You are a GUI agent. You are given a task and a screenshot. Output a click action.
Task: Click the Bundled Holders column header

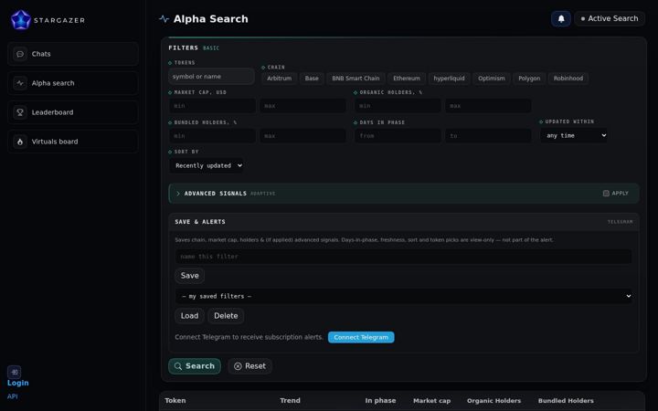[x=566, y=401]
